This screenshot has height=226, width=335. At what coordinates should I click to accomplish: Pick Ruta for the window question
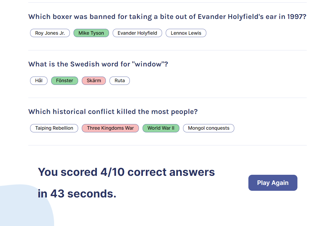tap(120, 81)
